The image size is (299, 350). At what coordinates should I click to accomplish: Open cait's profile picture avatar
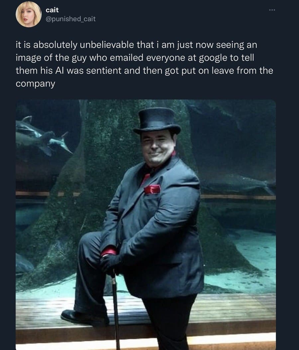(x=29, y=14)
